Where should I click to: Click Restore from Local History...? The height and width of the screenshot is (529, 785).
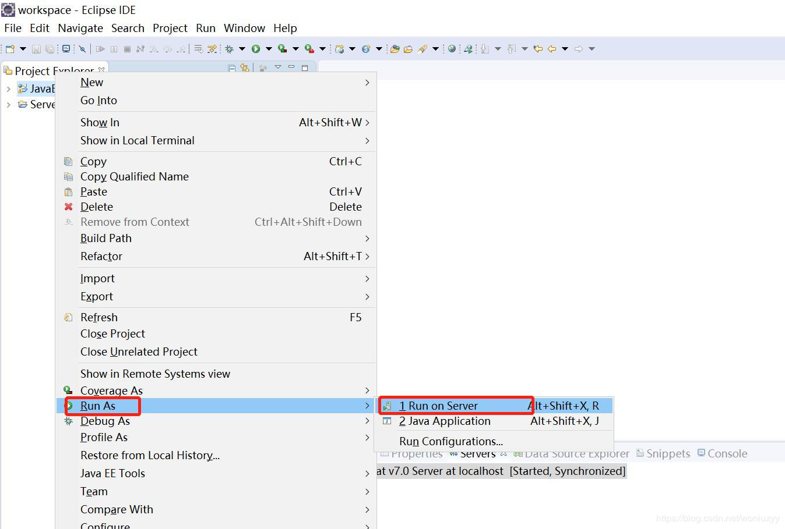point(216,455)
